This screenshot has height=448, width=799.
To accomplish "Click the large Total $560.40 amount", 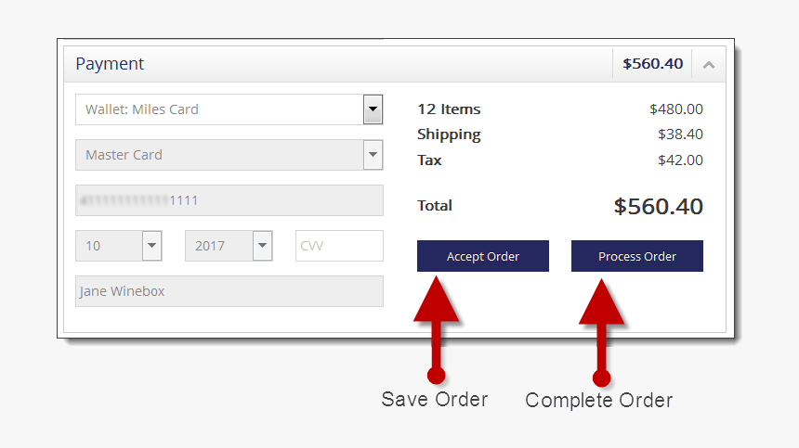I will (658, 207).
